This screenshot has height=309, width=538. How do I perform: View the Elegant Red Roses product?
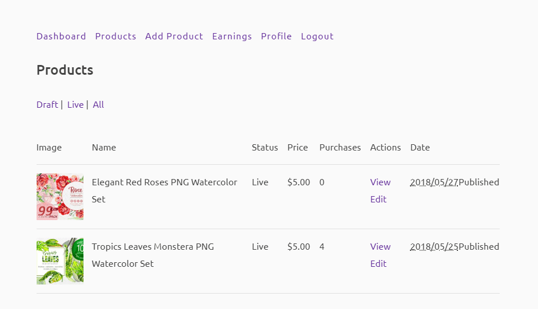click(380, 182)
